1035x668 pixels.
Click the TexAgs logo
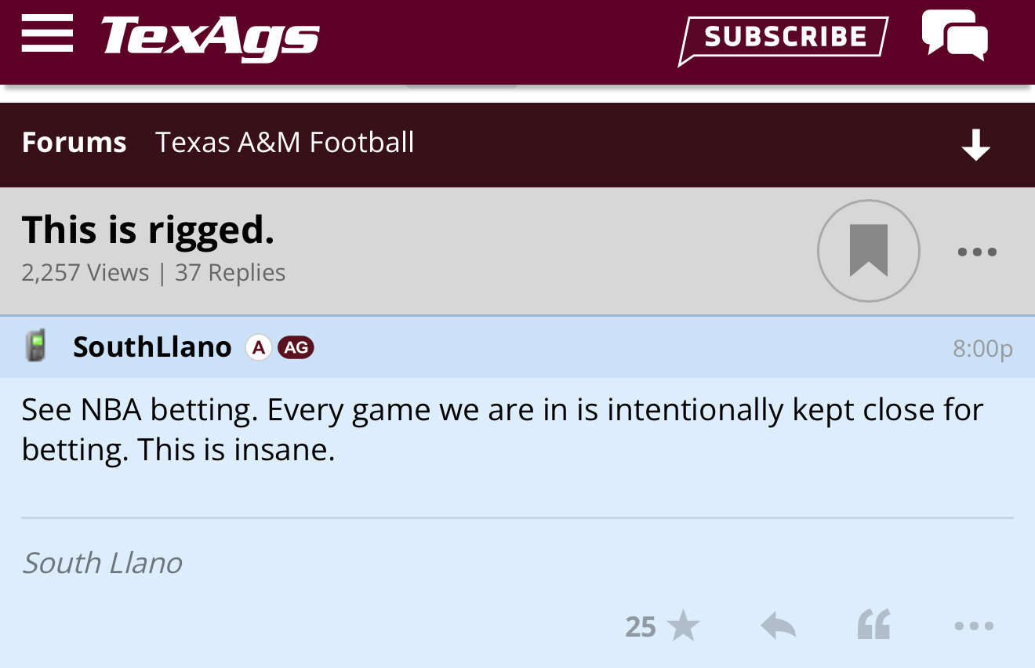[x=210, y=38]
